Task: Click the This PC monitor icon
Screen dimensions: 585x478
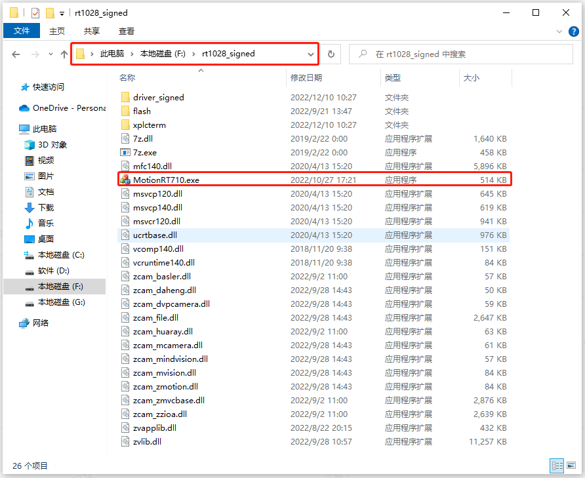Action: click(24, 129)
